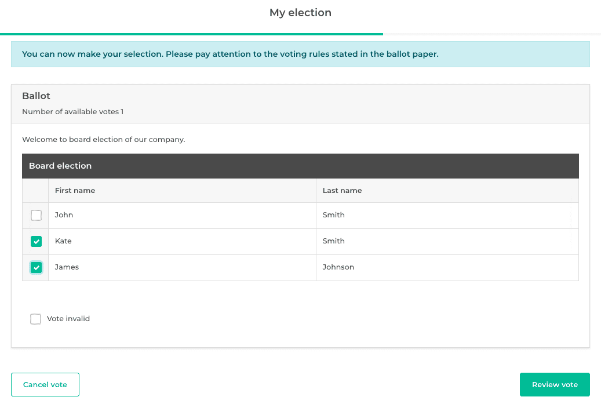The height and width of the screenshot is (404, 601).
Task: Uncheck Kate Smith's selection checkbox
Action: click(x=36, y=242)
